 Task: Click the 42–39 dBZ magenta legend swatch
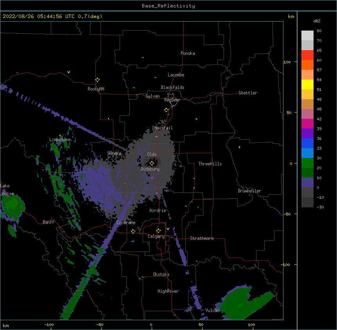[x=307, y=123]
